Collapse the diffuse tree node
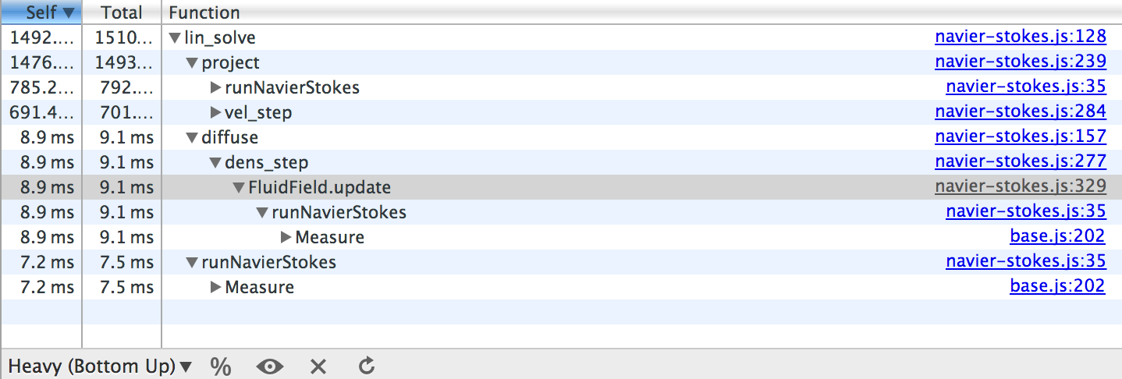 192,138
